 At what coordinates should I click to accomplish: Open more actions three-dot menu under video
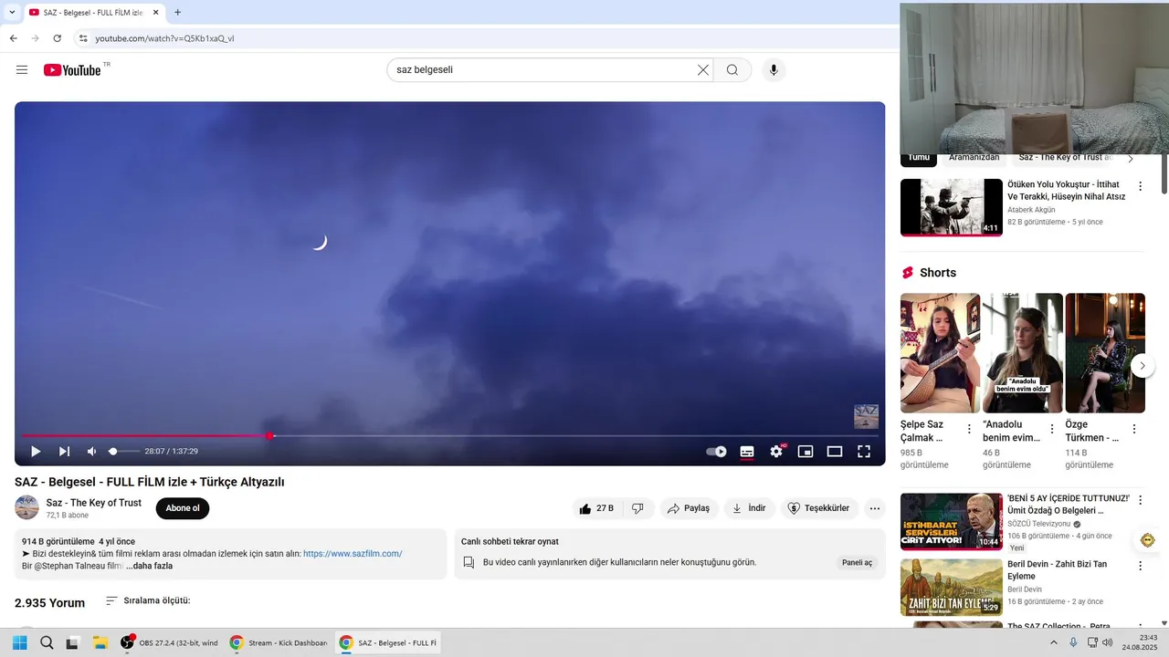875,508
